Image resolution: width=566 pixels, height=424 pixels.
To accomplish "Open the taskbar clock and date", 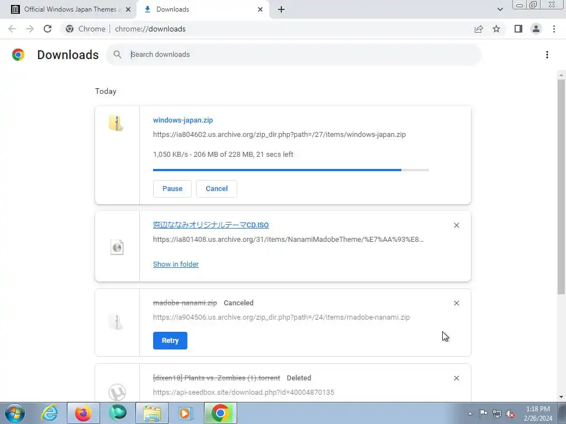I will click(x=538, y=414).
